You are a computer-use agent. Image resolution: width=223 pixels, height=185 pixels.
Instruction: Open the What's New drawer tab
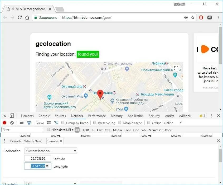pyautogui.click(x=33, y=141)
